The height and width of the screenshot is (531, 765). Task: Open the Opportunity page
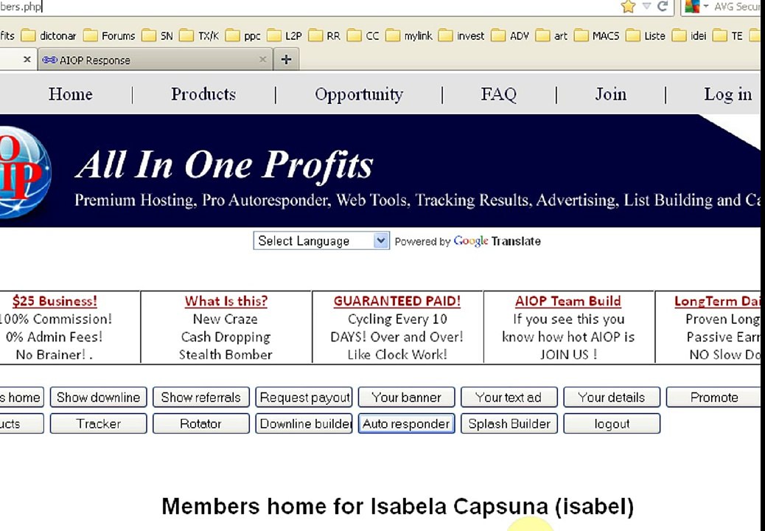(359, 94)
